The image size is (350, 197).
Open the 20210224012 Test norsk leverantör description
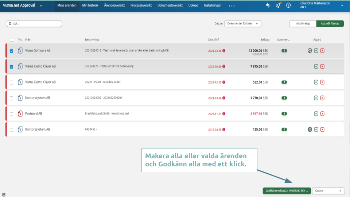pyautogui.click(x=127, y=50)
